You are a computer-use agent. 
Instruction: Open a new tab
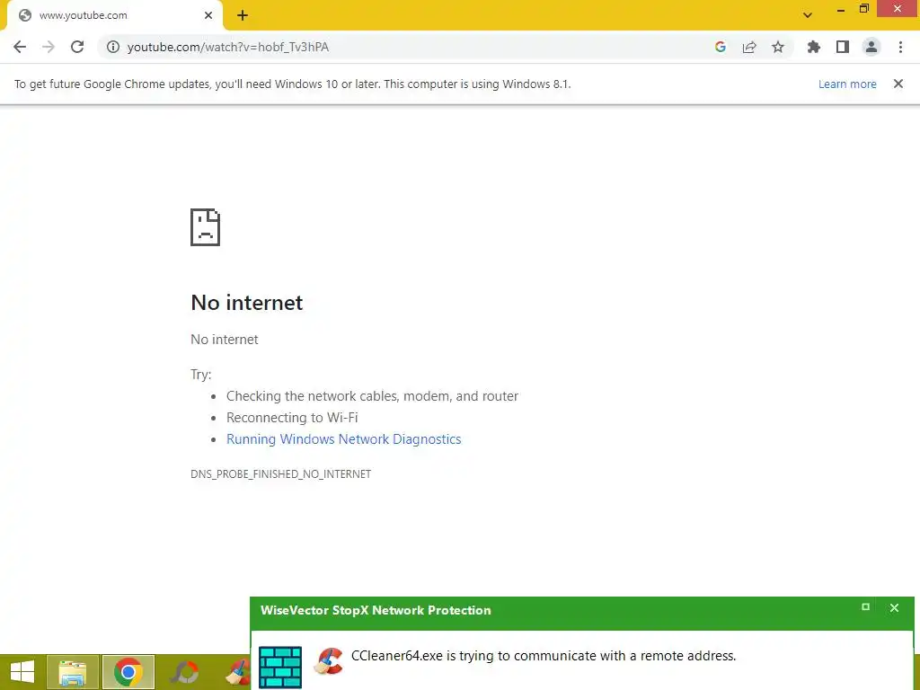click(x=243, y=15)
